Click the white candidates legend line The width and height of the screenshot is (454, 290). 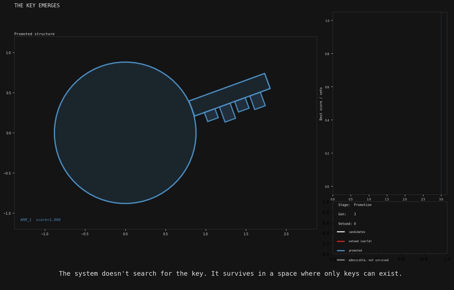coord(341,232)
